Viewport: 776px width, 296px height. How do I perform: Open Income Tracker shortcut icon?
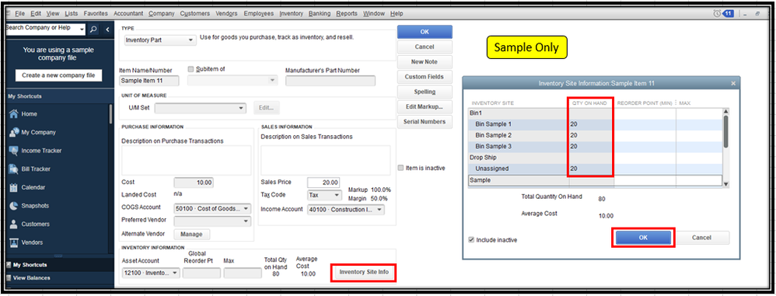pyautogui.click(x=14, y=150)
